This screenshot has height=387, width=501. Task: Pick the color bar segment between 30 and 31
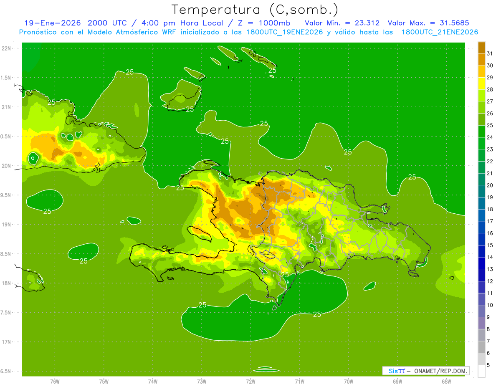pyautogui.click(x=481, y=59)
